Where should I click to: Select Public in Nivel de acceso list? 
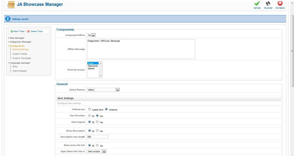[93, 63]
